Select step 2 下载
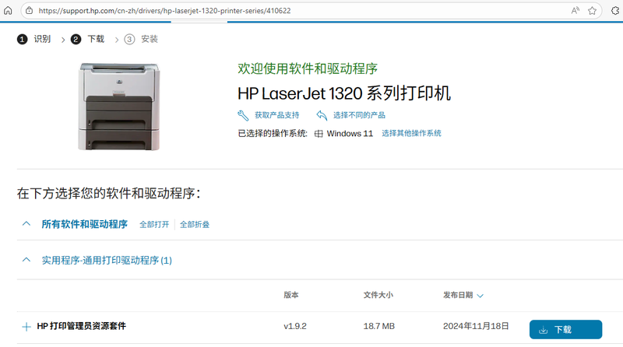 tap(87, 39)
